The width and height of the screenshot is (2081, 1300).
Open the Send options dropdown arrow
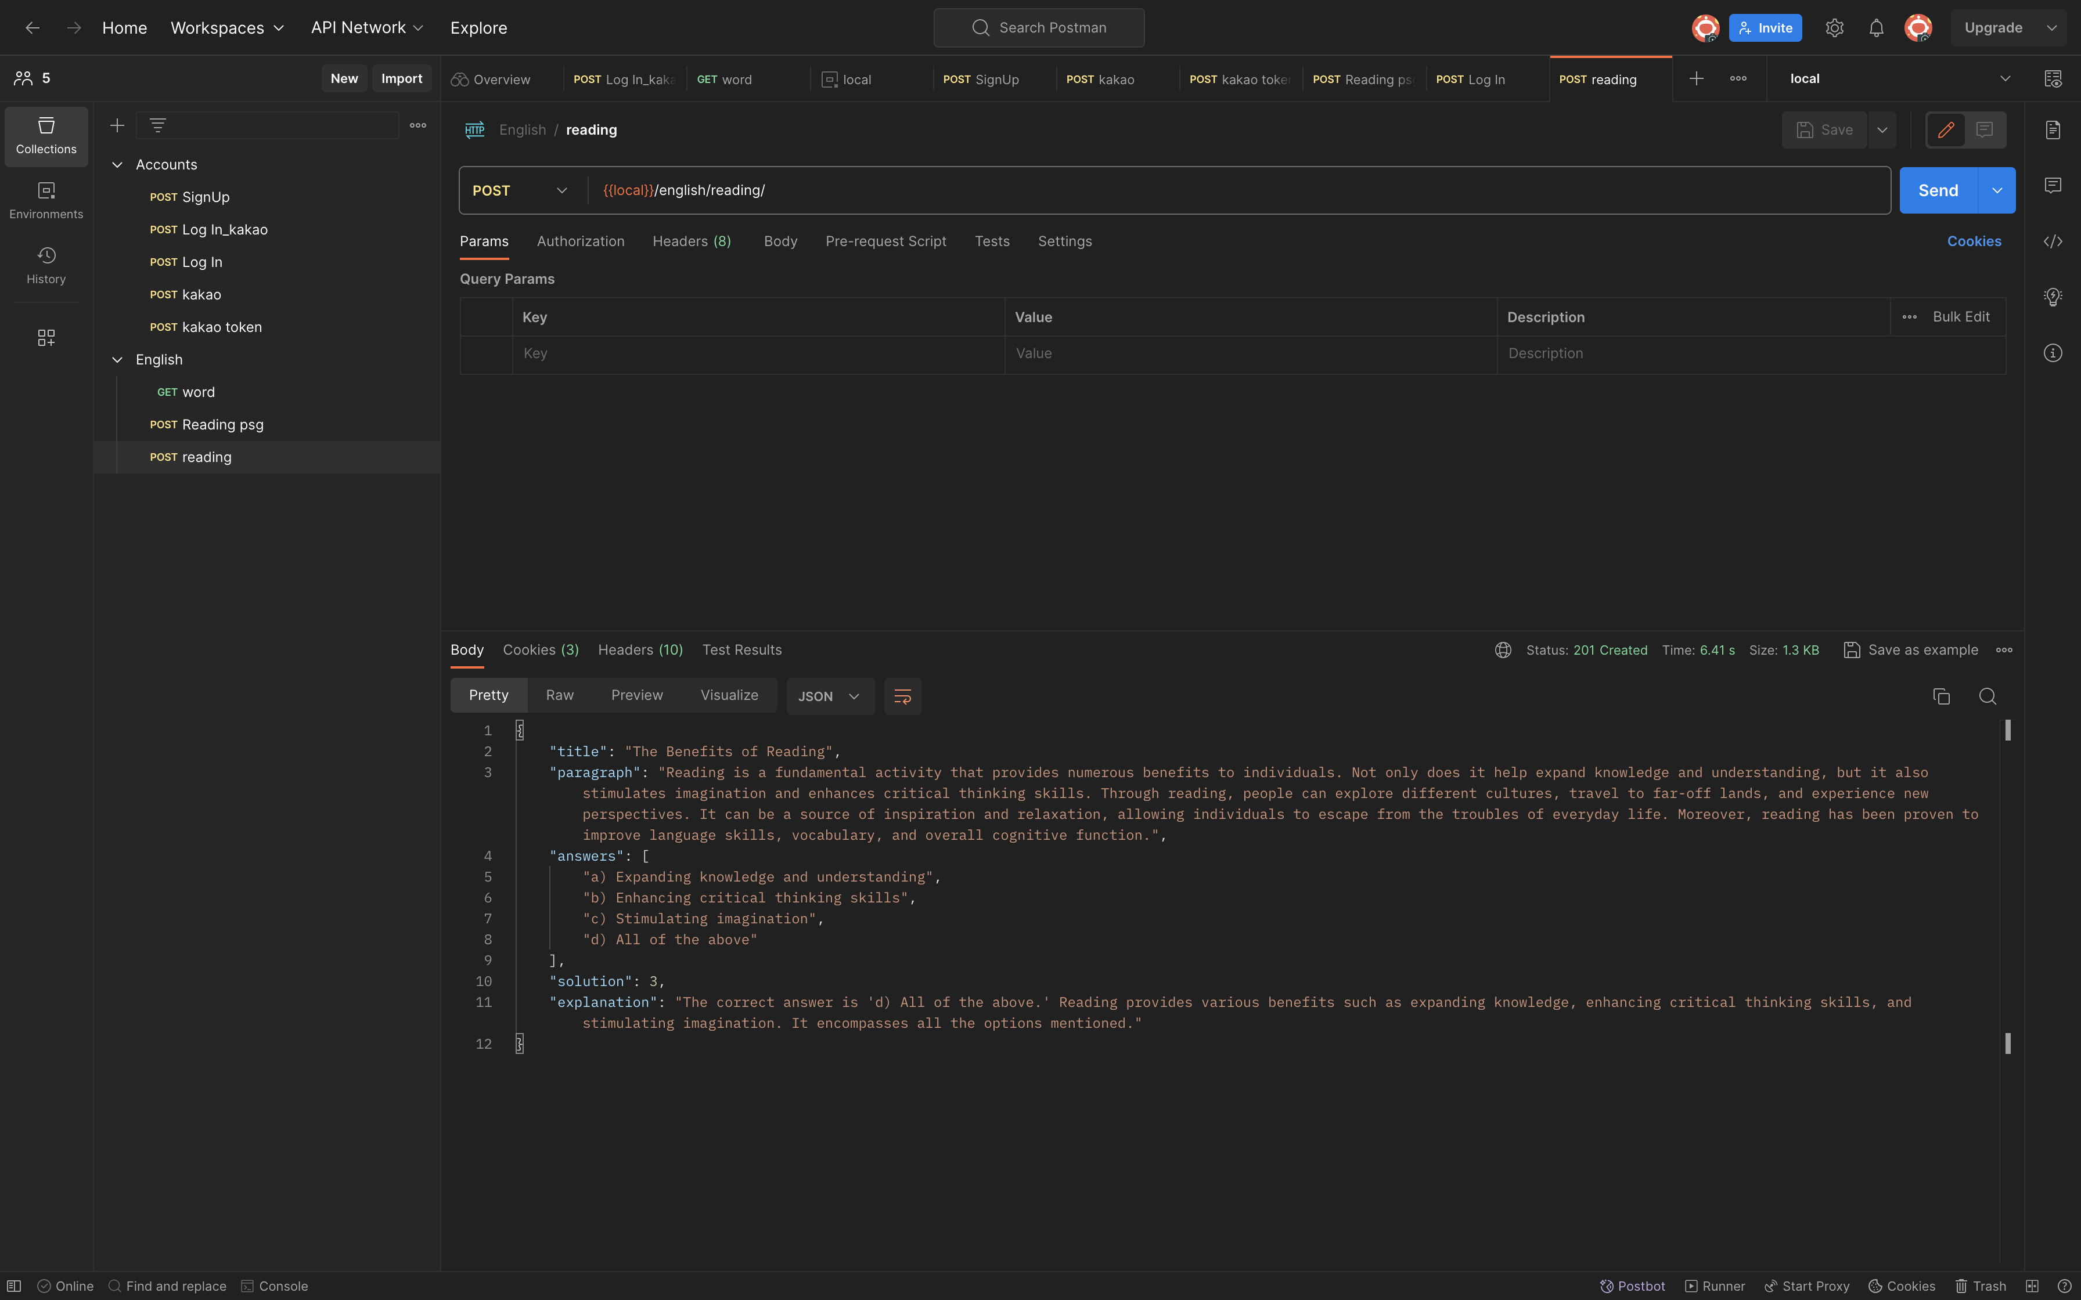1997,190
